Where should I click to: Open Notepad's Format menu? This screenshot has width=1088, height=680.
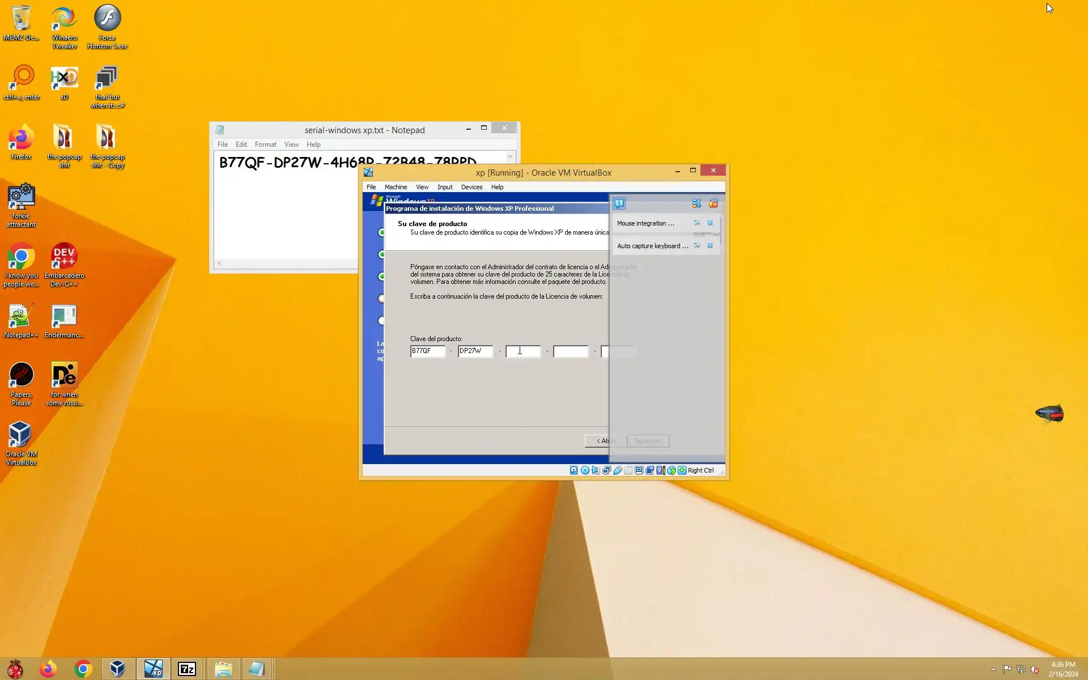[265, 144]
